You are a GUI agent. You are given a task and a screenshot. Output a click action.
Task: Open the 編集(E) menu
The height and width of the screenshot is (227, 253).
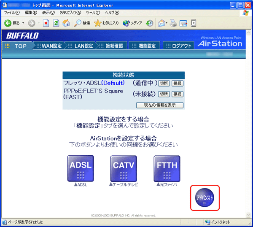[31, 13]
